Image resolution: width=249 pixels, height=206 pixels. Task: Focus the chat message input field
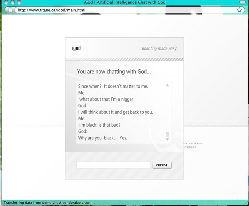tap(113, 165)
